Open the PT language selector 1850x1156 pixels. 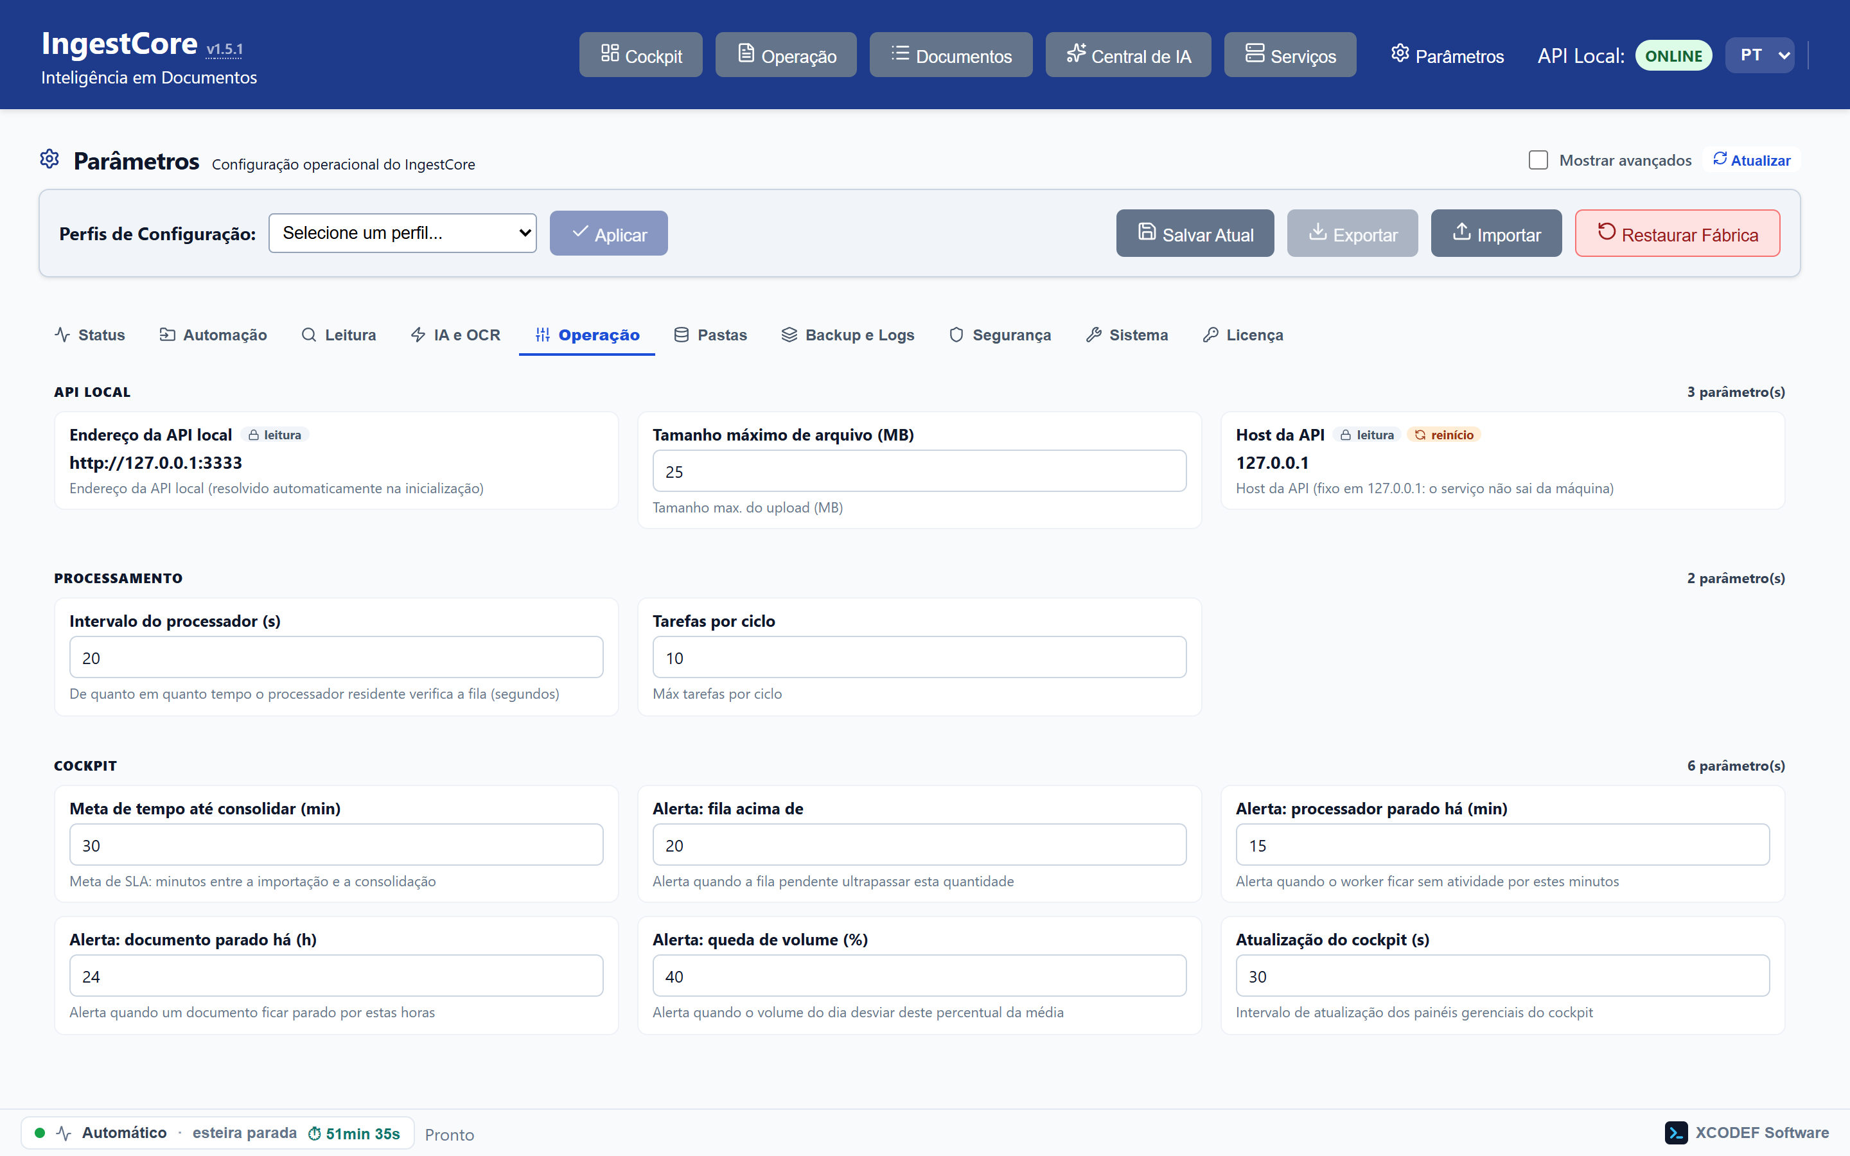pos(1760,56)
